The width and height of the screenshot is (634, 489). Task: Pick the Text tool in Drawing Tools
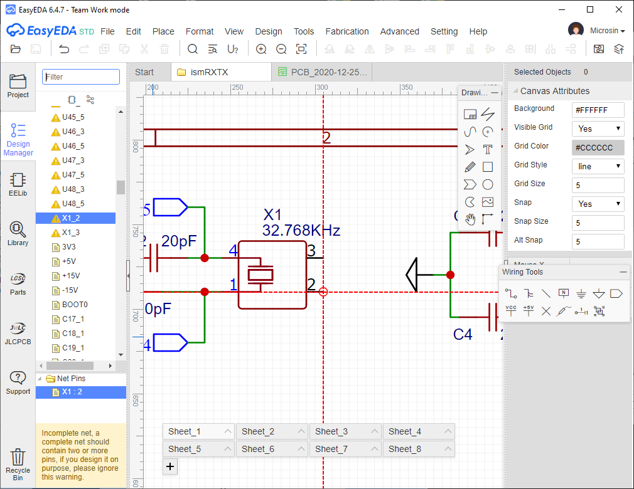pyautogui.click(x=488, y=149)
